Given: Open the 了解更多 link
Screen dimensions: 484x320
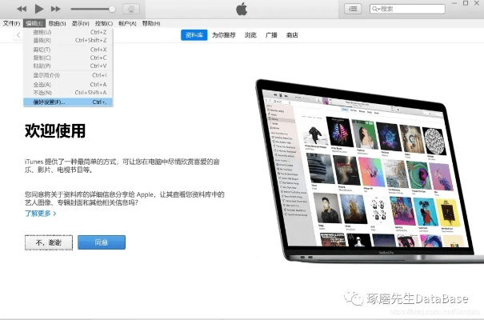Looking at the screenshot, I should point(39,214).
